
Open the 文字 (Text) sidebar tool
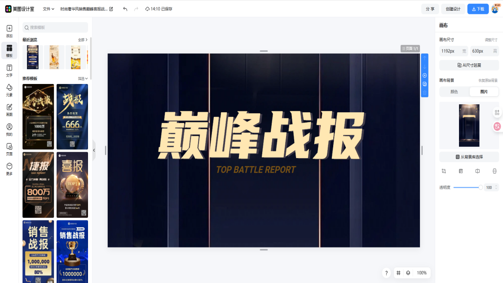coord(9,70)
